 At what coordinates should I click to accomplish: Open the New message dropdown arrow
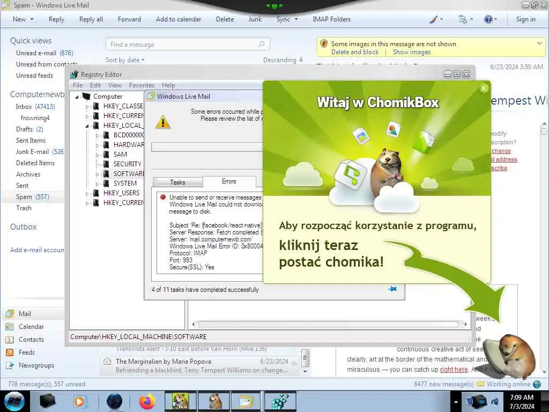pos(32,19)
